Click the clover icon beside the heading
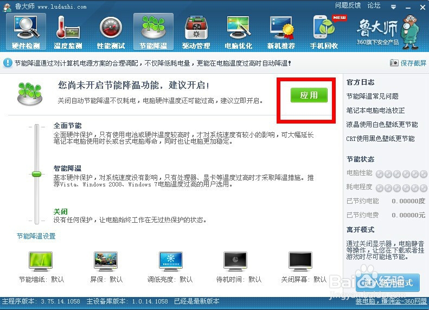 click(29, 94)
